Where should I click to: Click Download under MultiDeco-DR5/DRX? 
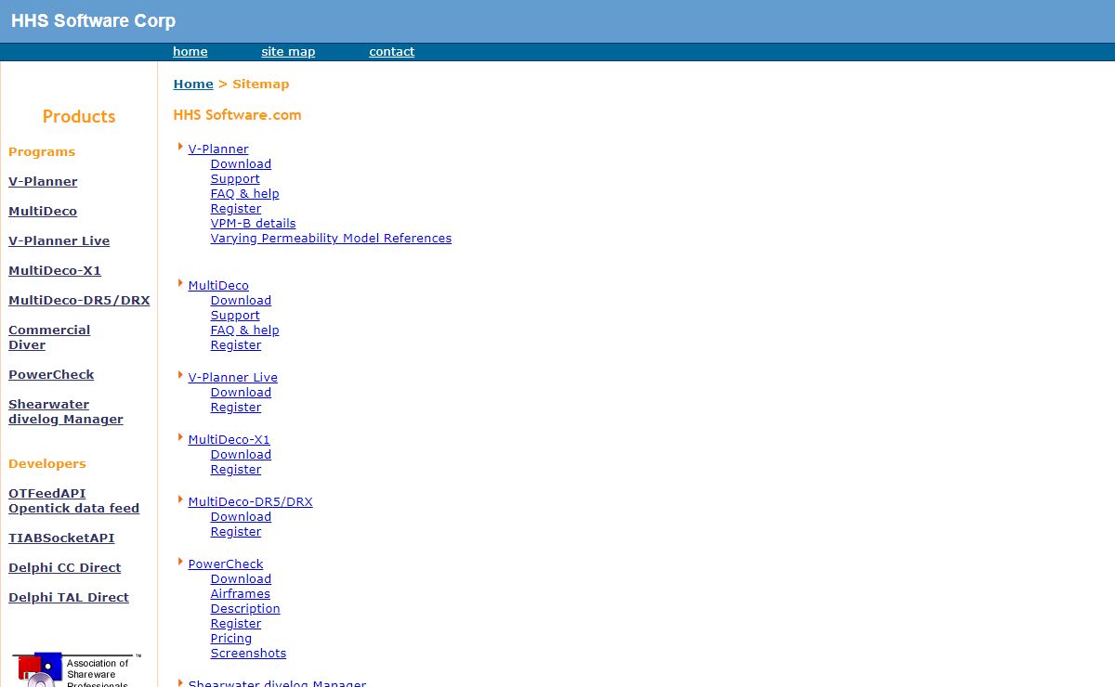(241, 516)
